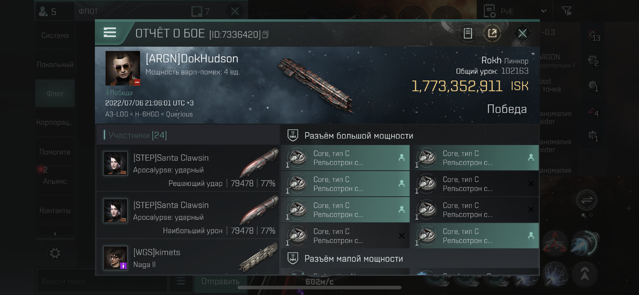The width and height of the screenshot is (639, 295).
Task: Click the Ввести текст chat input field
Action: 101,281
